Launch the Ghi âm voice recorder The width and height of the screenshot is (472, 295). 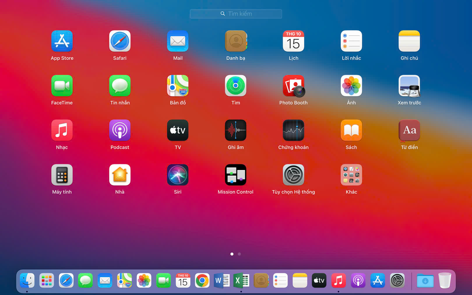tap(235, 130)
